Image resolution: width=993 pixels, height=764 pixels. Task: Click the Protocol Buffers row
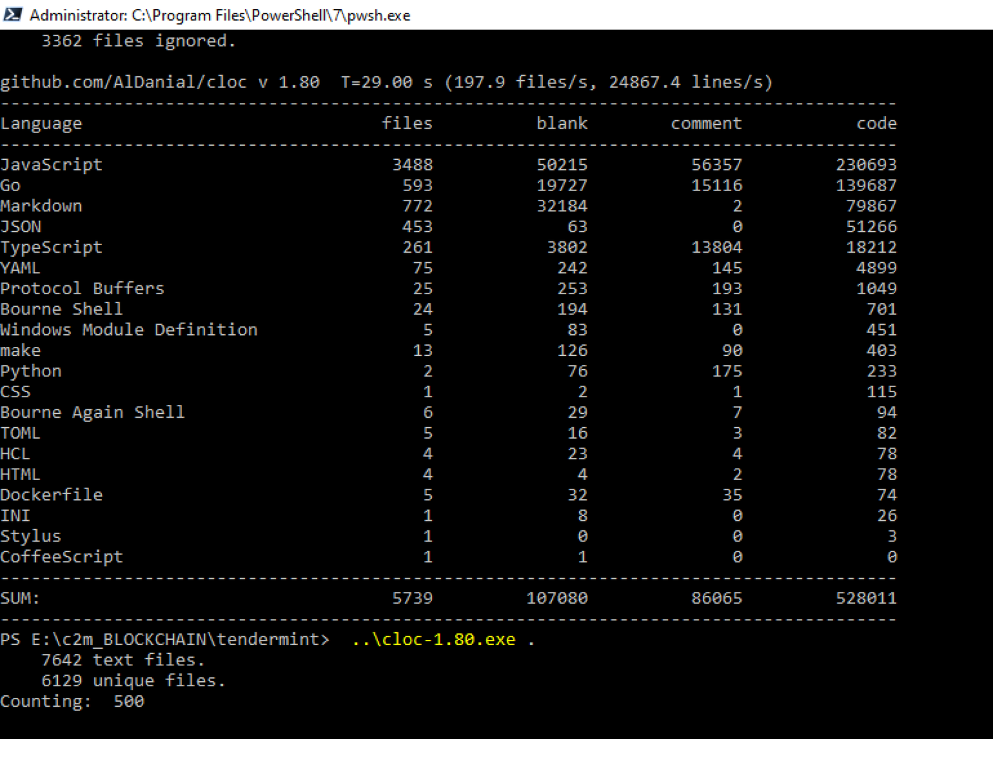(x=82, y=288)
